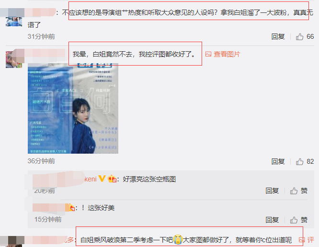
Task: Reply to the '好漂亮这张空瓶图' comment
Action: (x=272, y=191)
